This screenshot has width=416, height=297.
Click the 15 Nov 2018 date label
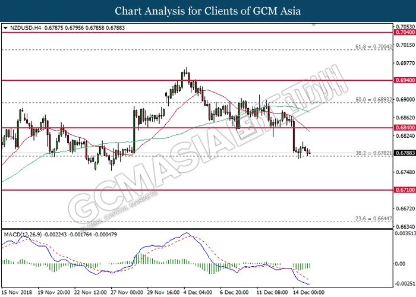(x=17, y=292)
